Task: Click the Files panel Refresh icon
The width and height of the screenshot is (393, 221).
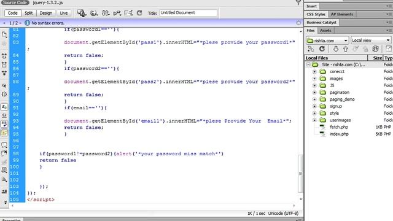Action: [322, 49]
